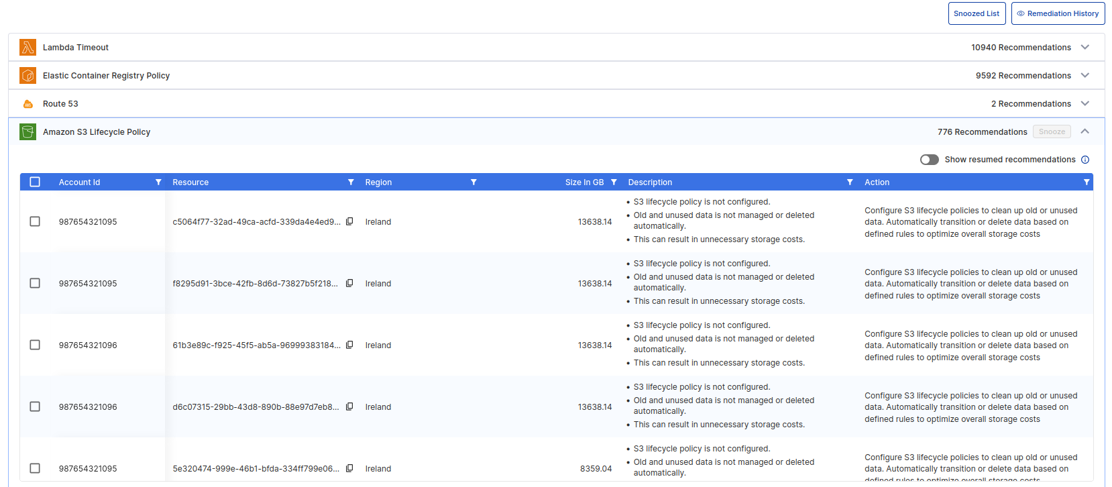The height and width of the screenshot is (487, 1112).
Task: Tick checkbox for resource d6c07315 row
Action: (x=35, y=407)
